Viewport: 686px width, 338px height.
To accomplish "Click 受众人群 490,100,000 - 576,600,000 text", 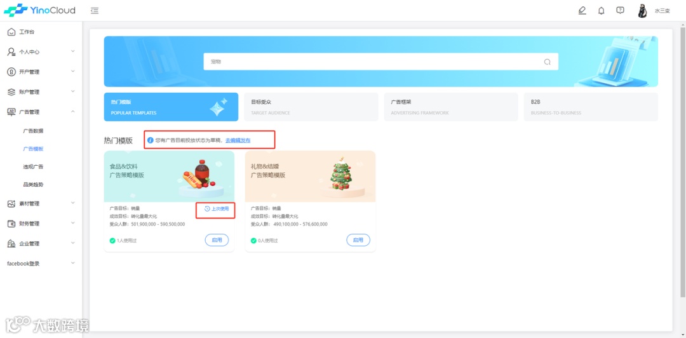I will coord(289,224).
